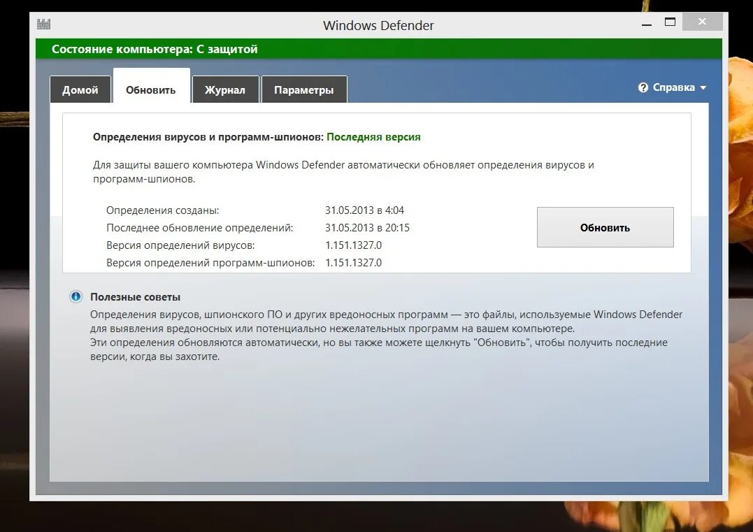Click the green Состояние компьютера status bar
Viewport: 753px width, 532px height.
[155, 49]
